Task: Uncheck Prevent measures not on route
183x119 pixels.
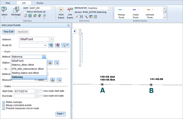Action: [4, 109]
